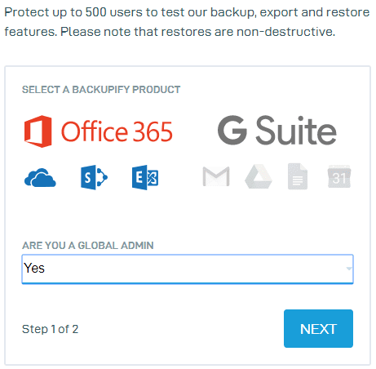Open the global admin dropdown showing Yes

point(188,269)
